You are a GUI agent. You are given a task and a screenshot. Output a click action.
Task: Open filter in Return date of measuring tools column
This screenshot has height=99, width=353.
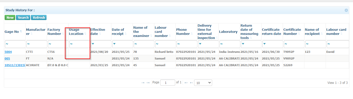[x=243, y=44]
